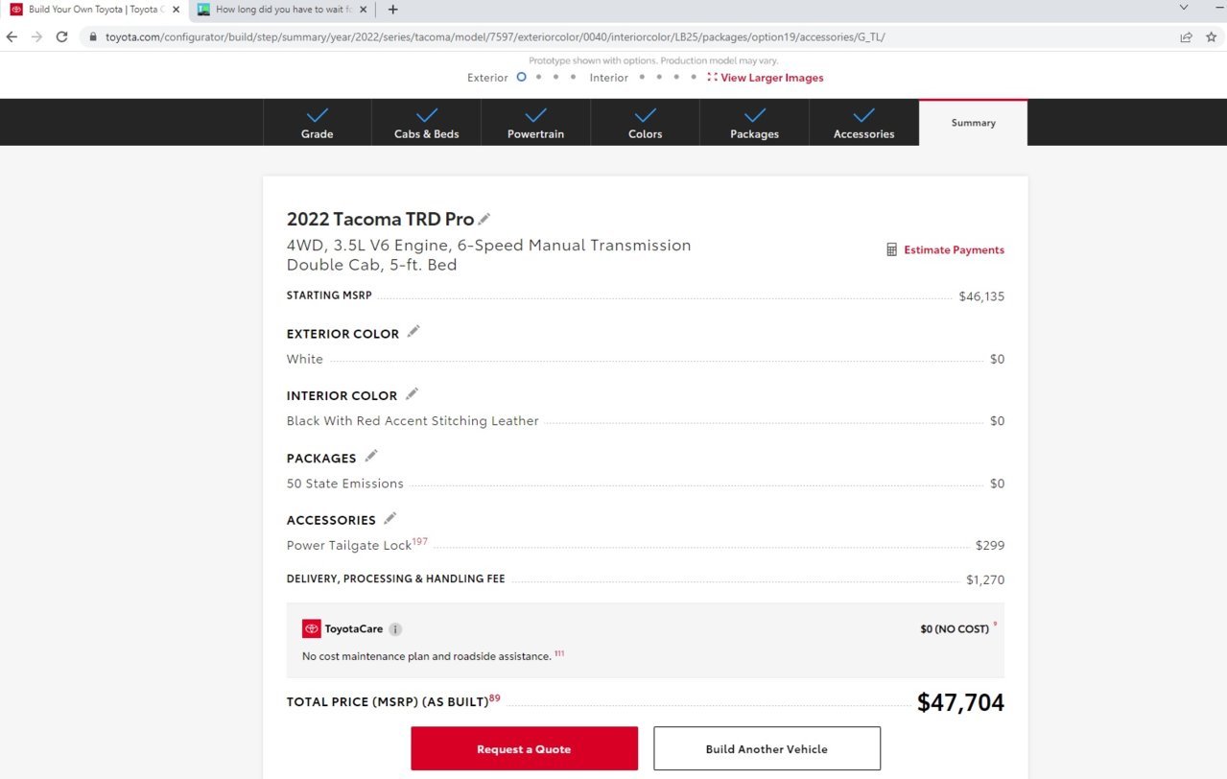Viewport: 1227px width, 779px height.
Task: Edit Accessories with its pencil icon
Action: click(x=389, y=518)
